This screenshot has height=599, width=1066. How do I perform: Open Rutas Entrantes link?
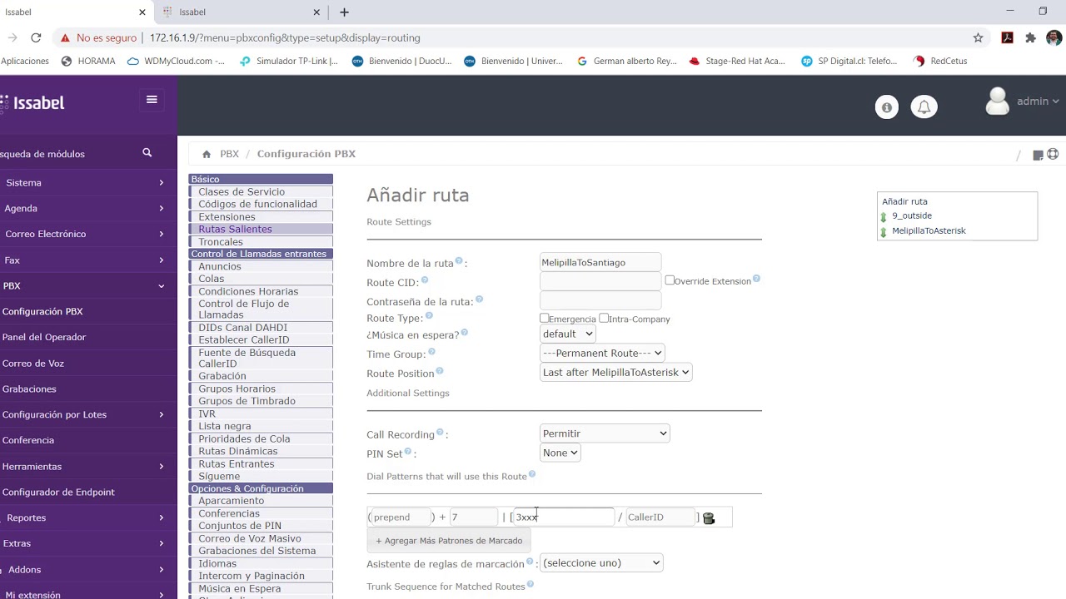tap(236, 464)
